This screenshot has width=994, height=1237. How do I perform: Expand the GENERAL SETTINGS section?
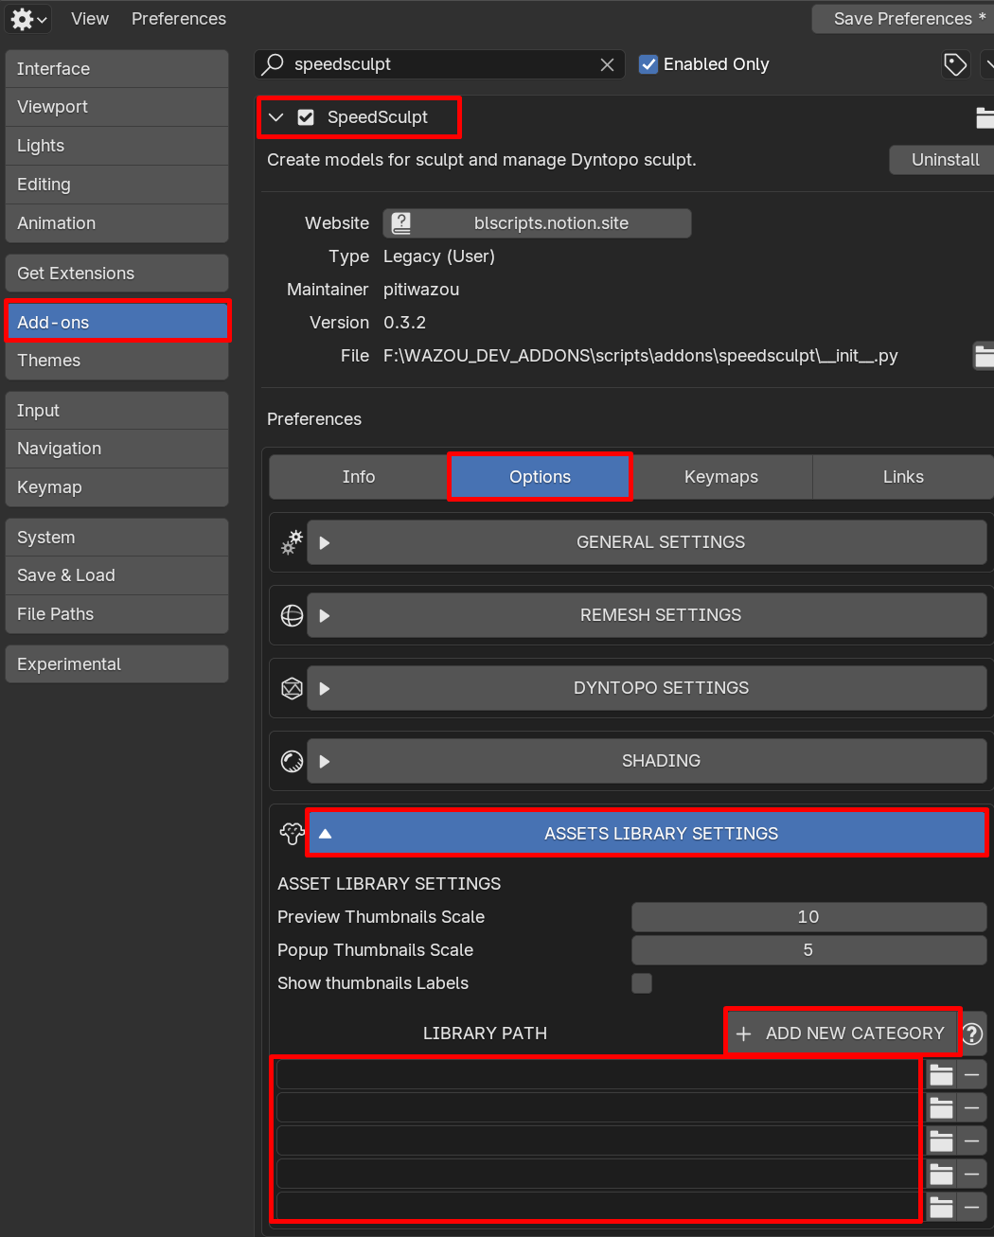(x=647, y=542)
